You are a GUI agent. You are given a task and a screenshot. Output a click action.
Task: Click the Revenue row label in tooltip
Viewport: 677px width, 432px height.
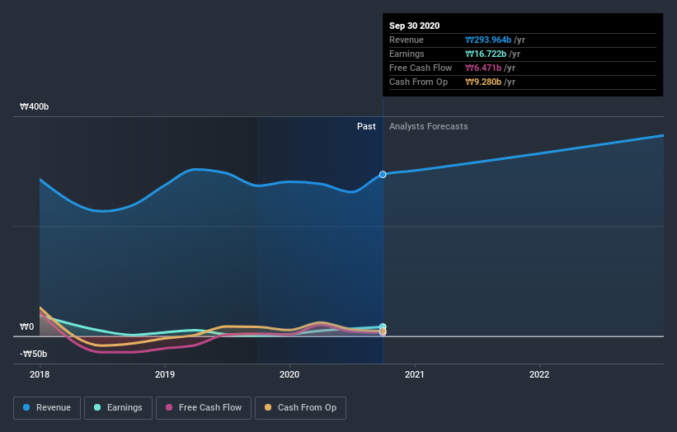coord(407,40)
